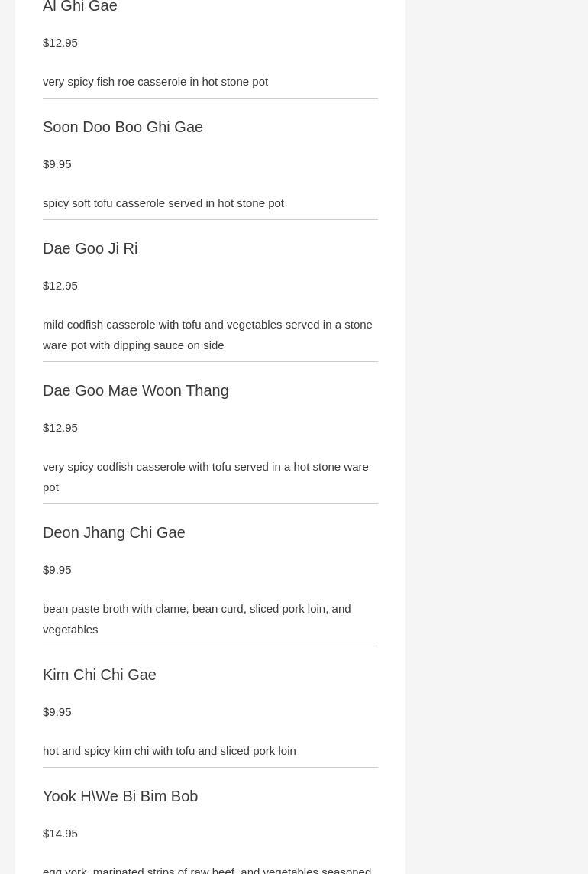
Task: Select the Kim Chi Chi Gae title
Action: pyautogui.click(x=99, y=675)
